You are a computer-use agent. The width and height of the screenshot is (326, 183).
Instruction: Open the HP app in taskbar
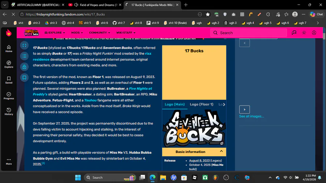[x=174, y=178]
